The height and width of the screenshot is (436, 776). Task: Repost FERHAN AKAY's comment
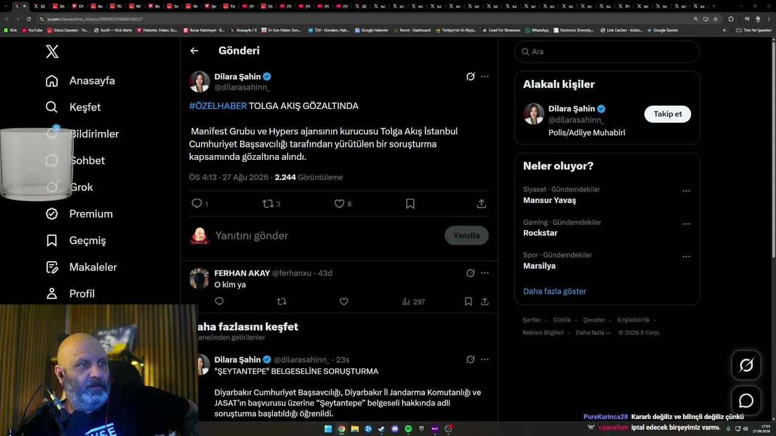(281, 302)
